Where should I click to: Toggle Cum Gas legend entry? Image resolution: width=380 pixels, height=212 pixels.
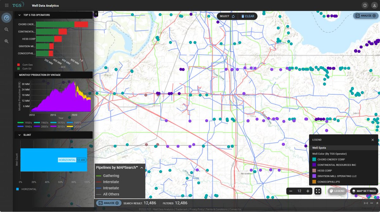tap(25, 65)
